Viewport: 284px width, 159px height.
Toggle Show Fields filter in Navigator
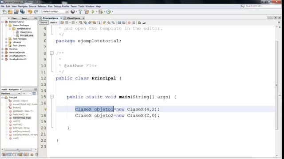point(10,155)
